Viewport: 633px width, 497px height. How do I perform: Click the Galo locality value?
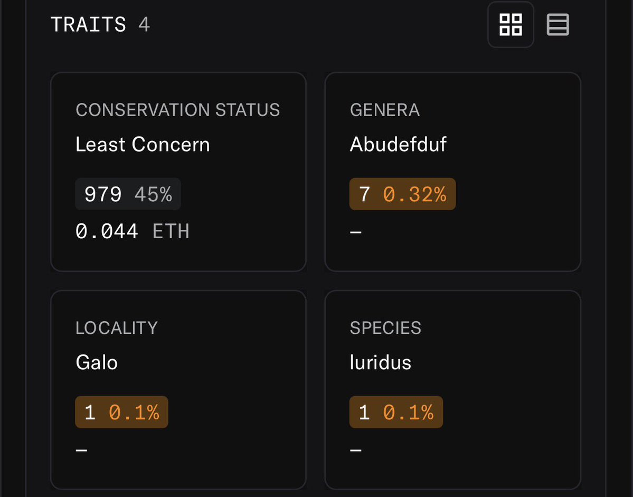pos(97,362)
